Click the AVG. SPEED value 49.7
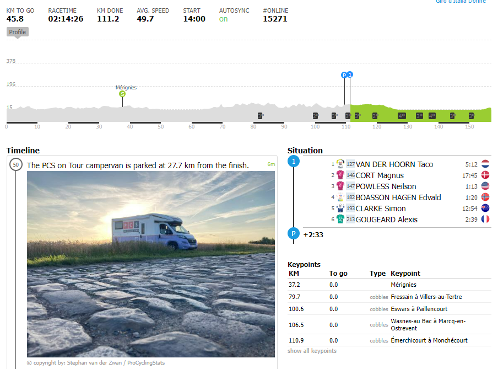The height and width of the screenshot is (369, 498). (x=145, y=19)
